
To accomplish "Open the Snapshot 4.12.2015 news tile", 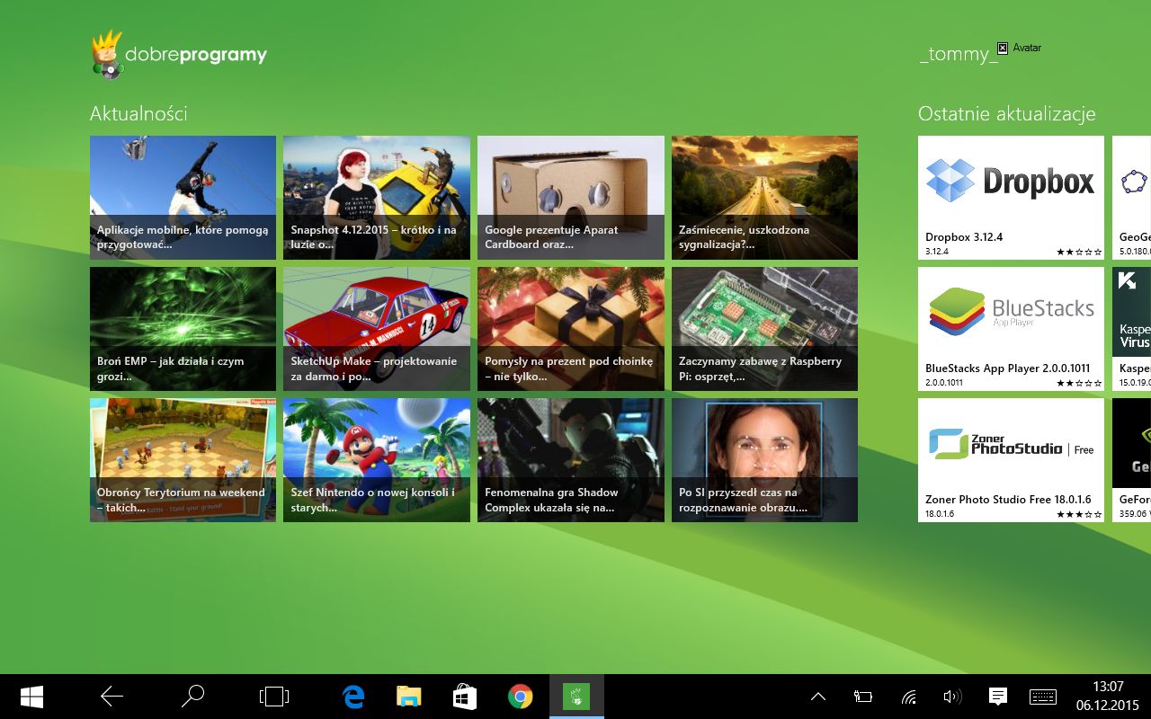I will [377, 198].
